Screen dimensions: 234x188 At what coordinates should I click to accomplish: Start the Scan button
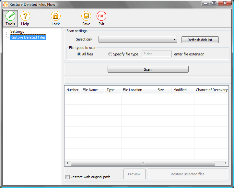(148, 69)
